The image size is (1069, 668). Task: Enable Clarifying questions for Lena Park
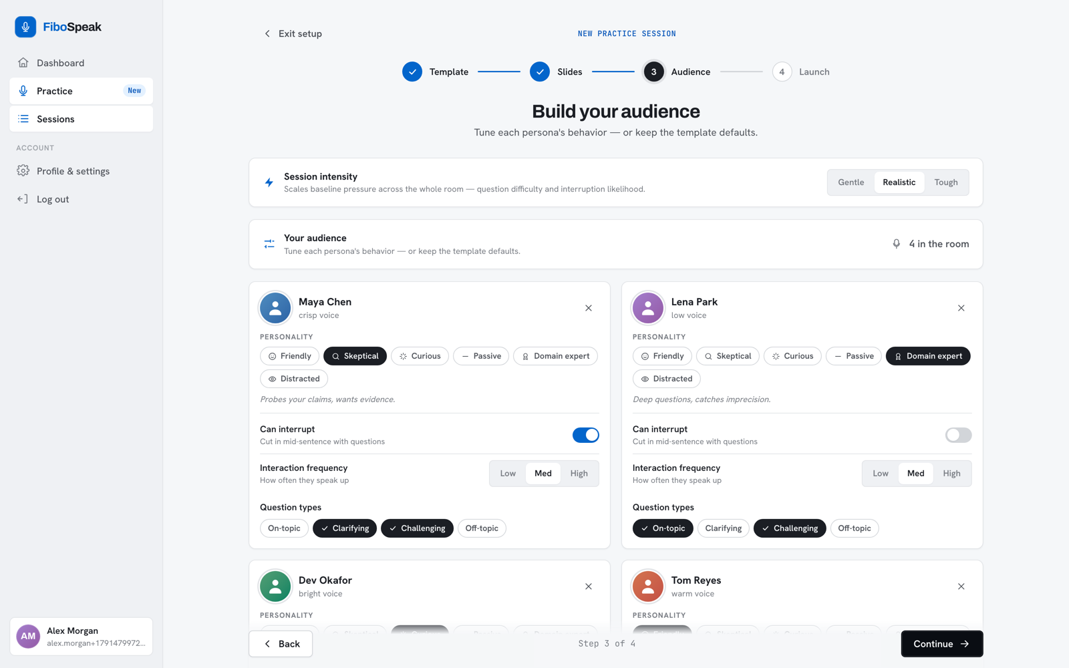click(724, 528)
